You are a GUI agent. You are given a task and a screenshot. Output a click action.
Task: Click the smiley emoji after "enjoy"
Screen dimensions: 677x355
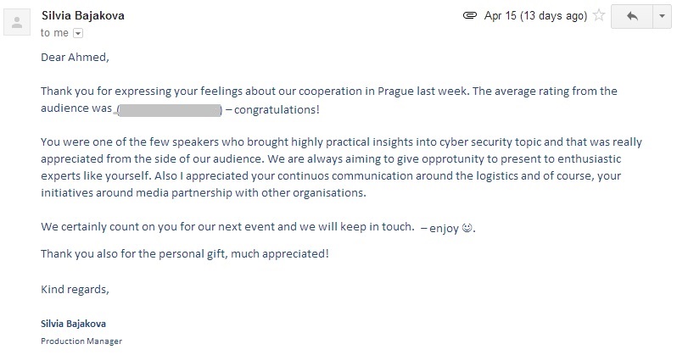(466, 228)
